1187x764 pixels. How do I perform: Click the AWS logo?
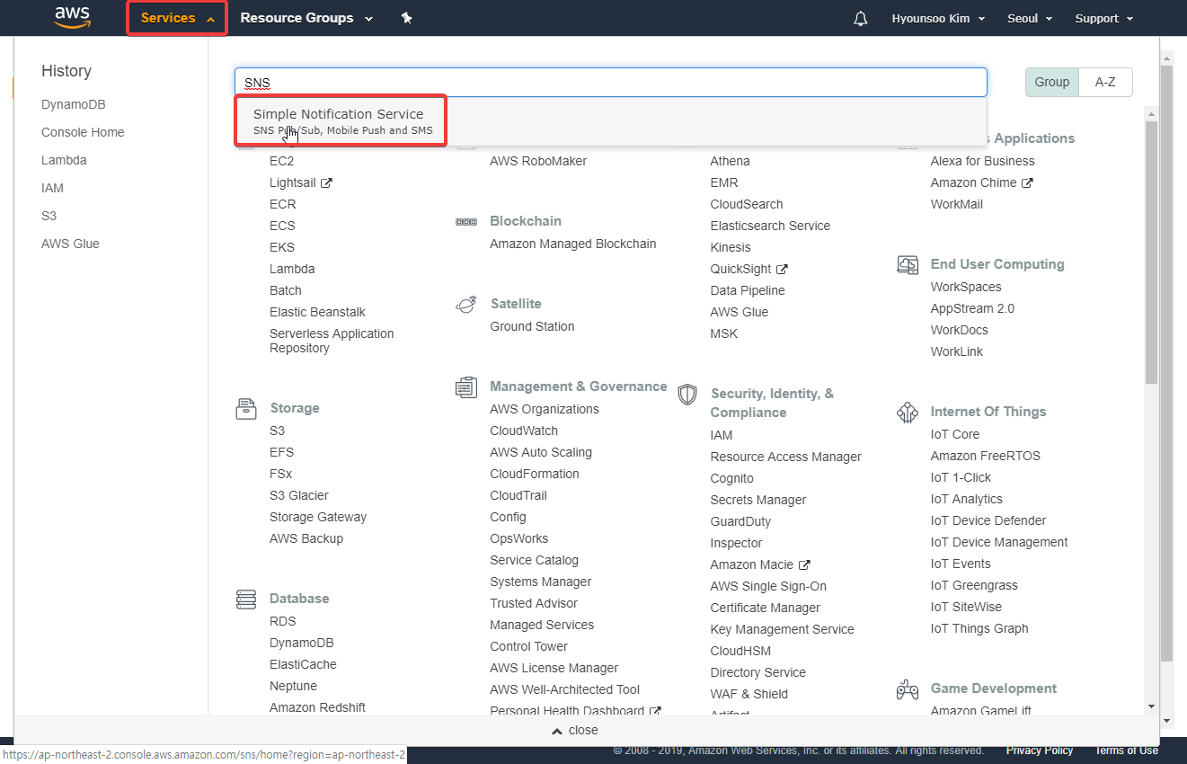[72, 18]
